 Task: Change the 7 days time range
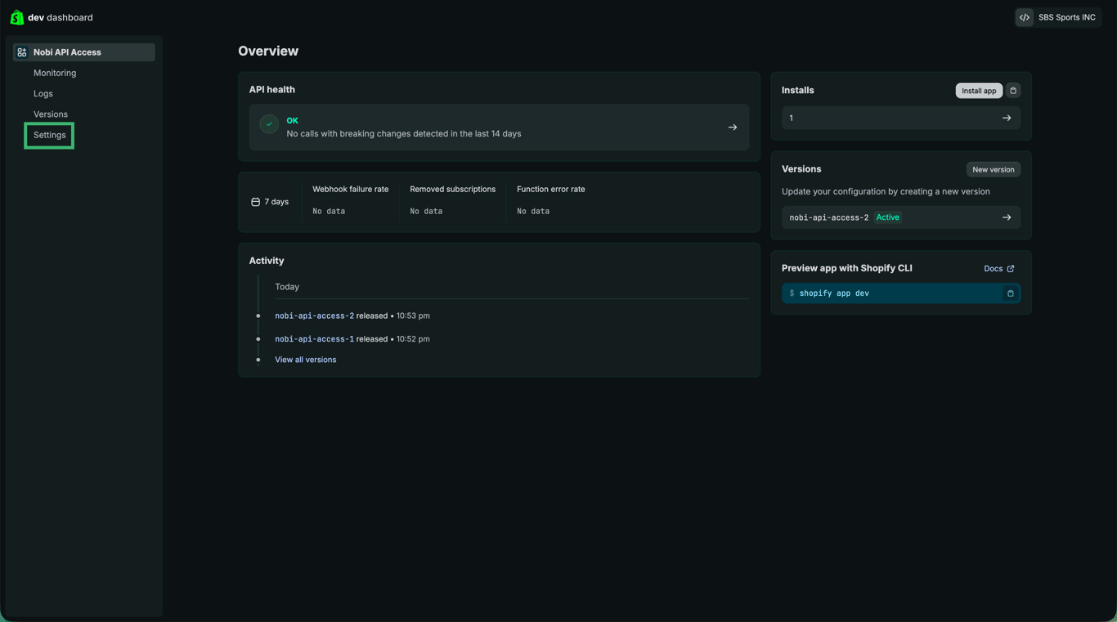click(270, 202)
